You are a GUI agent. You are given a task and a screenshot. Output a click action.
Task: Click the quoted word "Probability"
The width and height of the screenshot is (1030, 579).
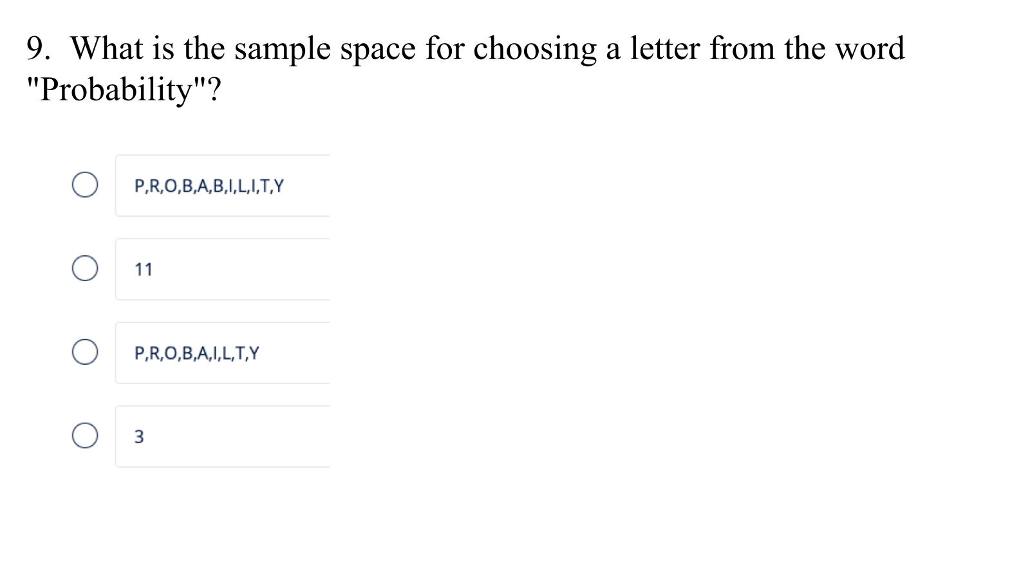(116, 89)
